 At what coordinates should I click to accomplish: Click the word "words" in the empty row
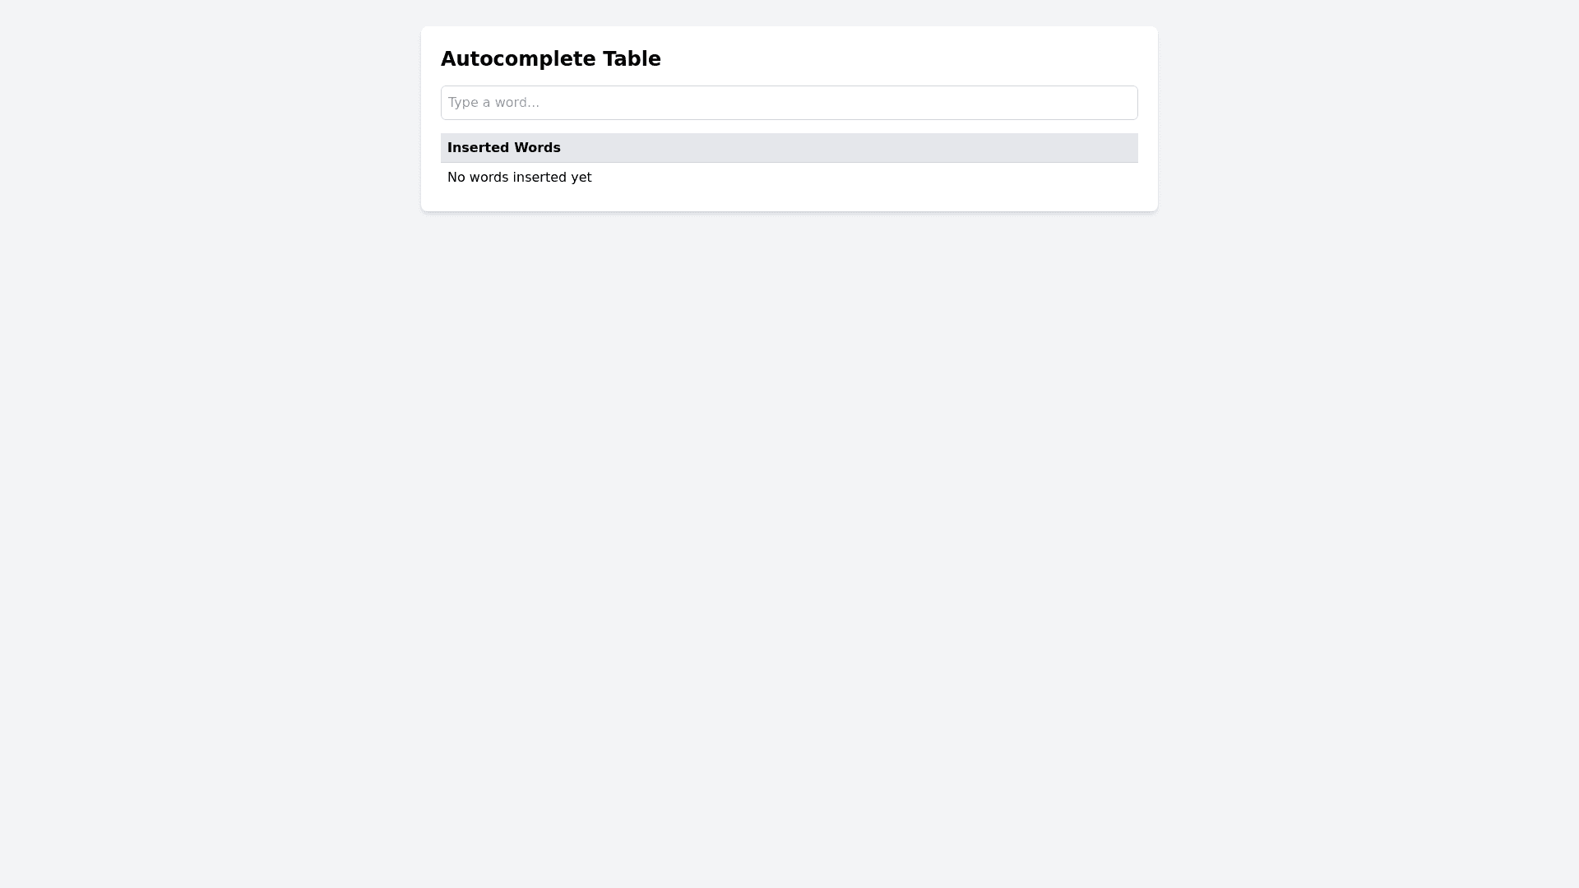pos(489,178)
